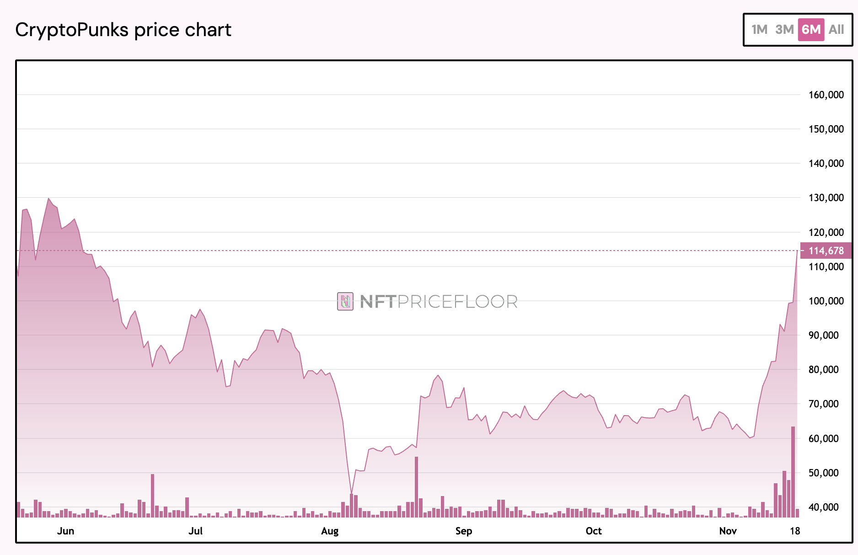Image resolution: width=858 pixels, height=555 pixels.
Task: Click the CryptoPunks price chart title
Action: coord(123,30)
